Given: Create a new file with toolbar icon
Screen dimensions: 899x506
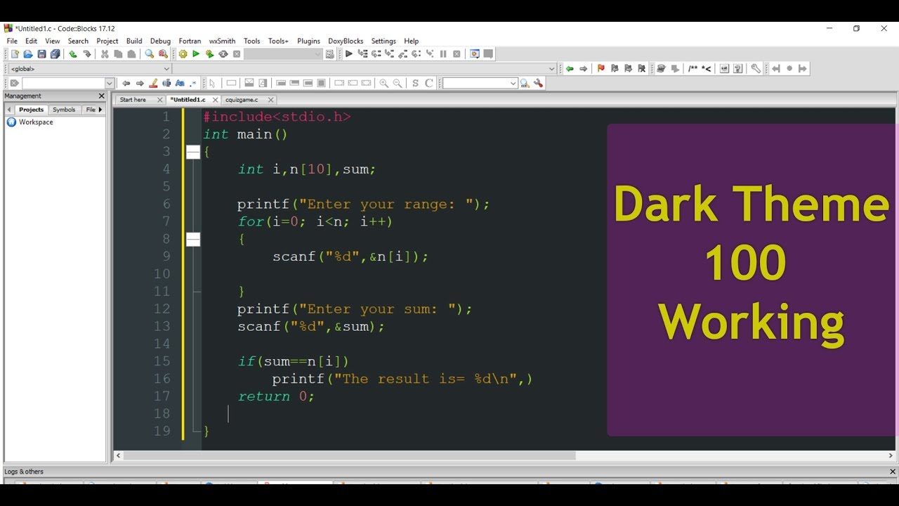Looking at the screenshot, I should 15,54.
